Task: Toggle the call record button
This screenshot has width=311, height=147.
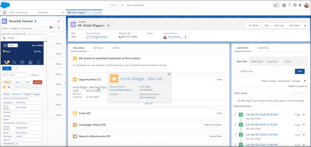Action: pyautogui.click(x=4, y=87)
